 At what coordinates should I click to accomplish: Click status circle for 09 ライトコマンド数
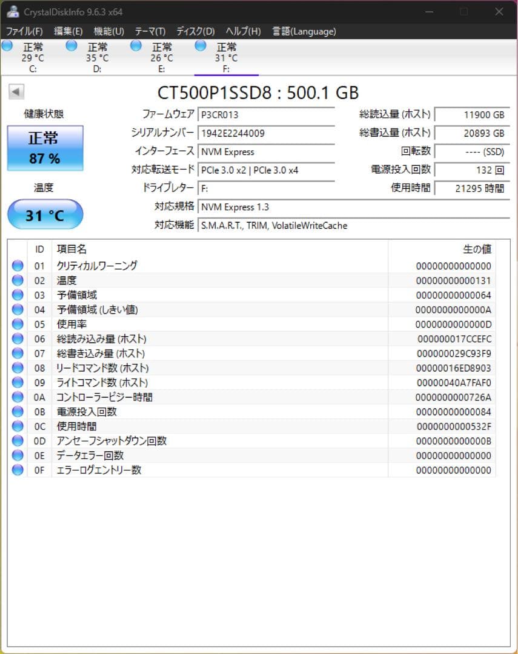coord(18,383)
